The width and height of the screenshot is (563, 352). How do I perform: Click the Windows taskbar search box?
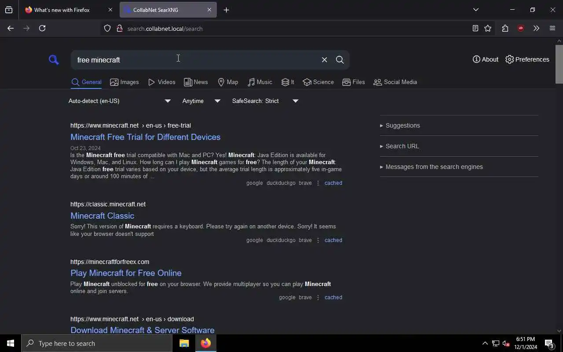coord(97,343)
